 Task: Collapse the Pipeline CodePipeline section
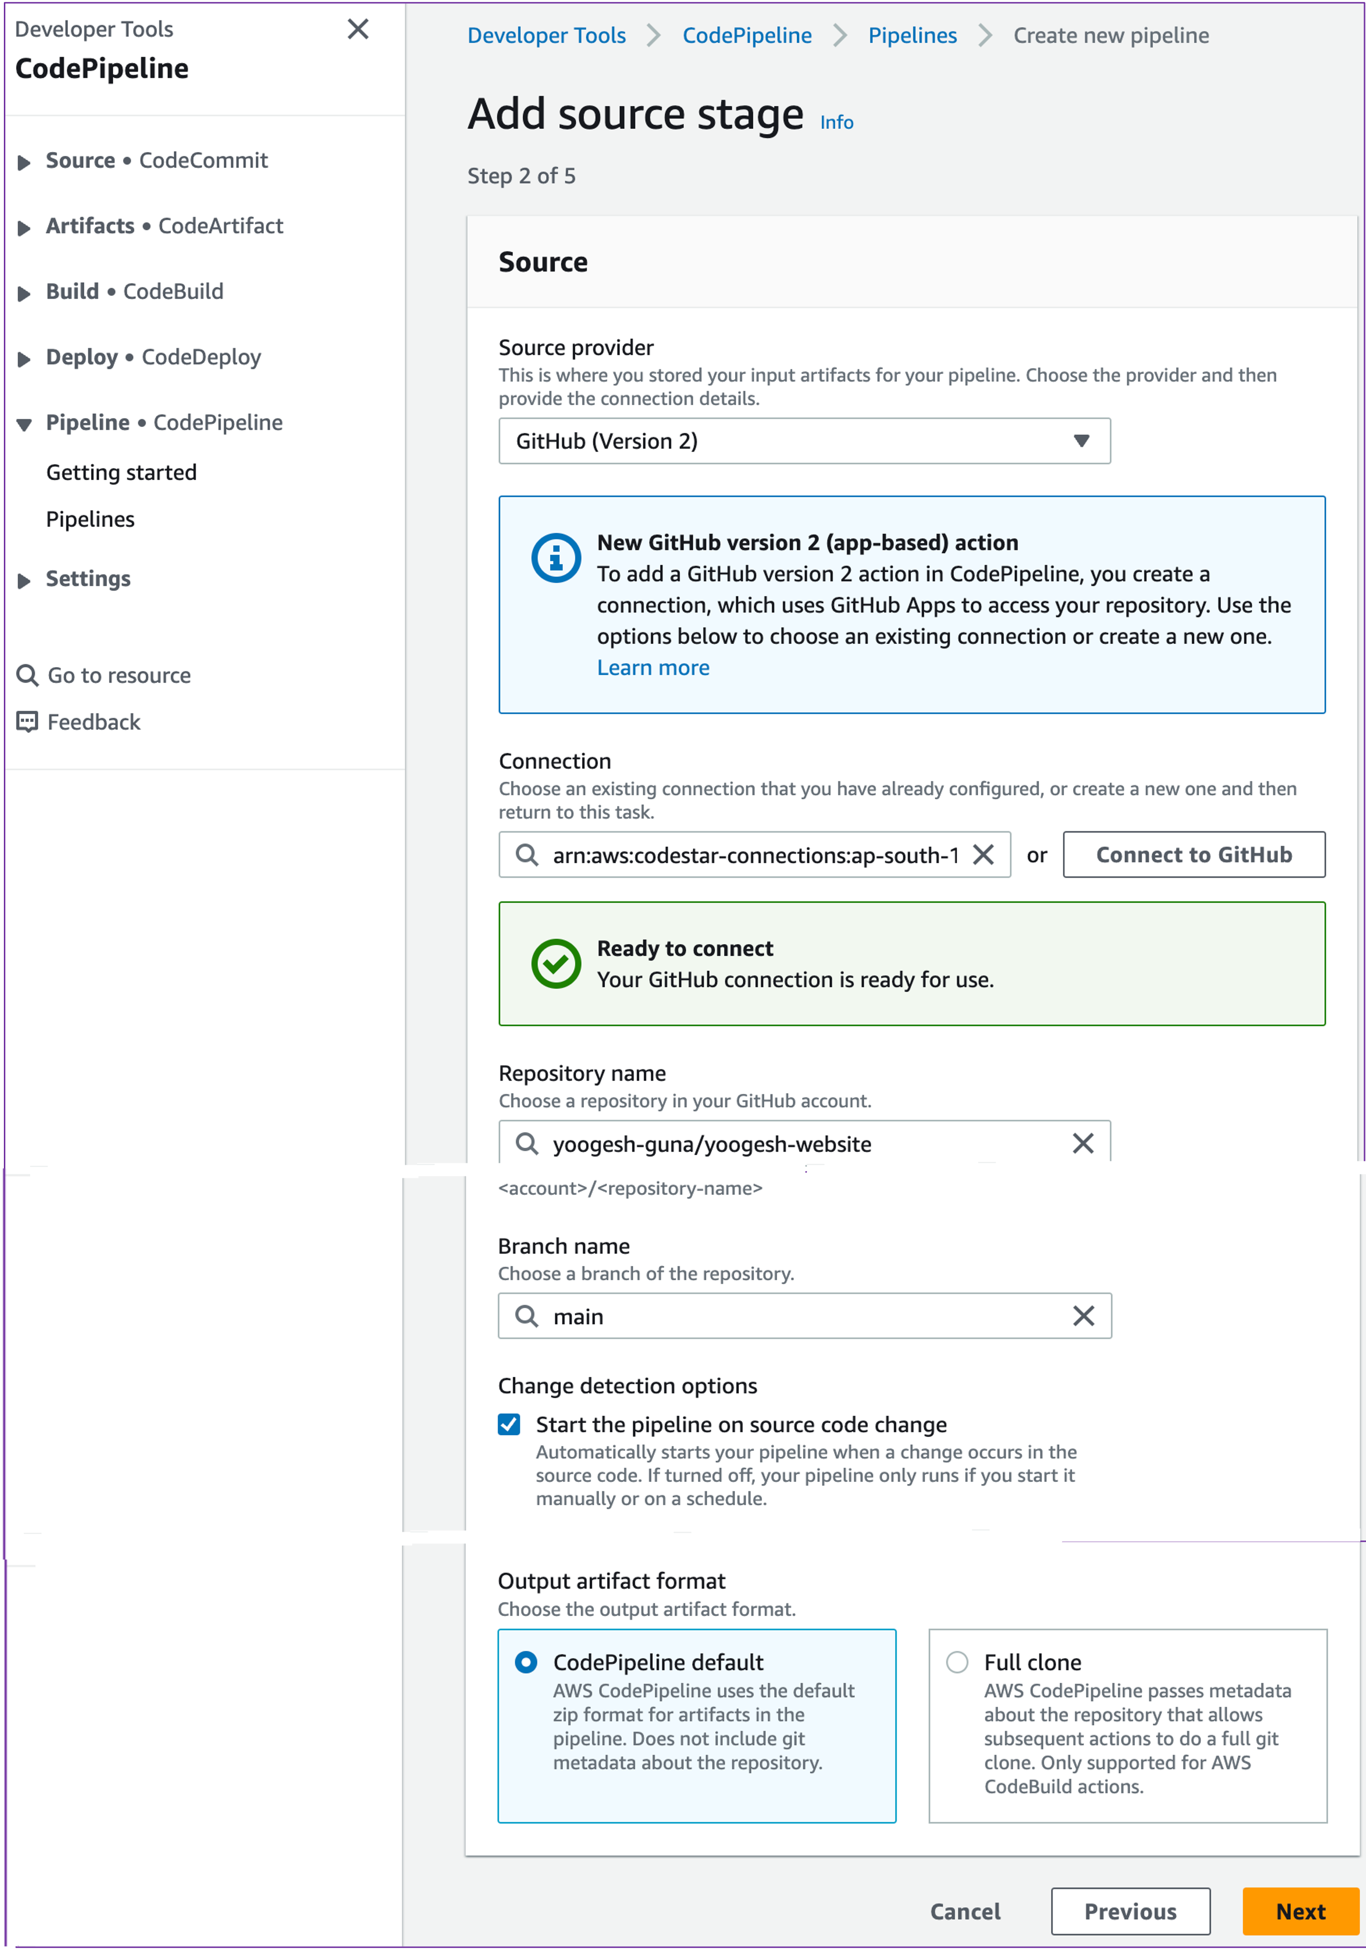pyautogui.click(x=25, y=424)
